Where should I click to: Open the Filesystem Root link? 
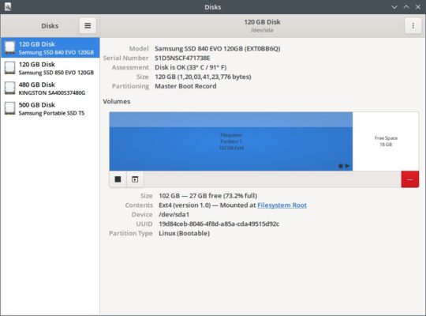(282, 205)
